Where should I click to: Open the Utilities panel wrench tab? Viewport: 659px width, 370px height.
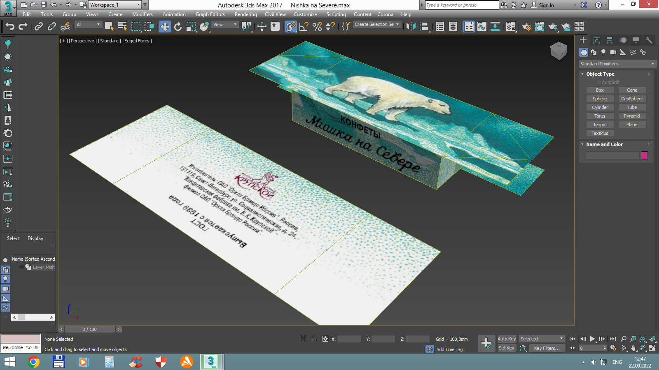(x=649, y=40)
